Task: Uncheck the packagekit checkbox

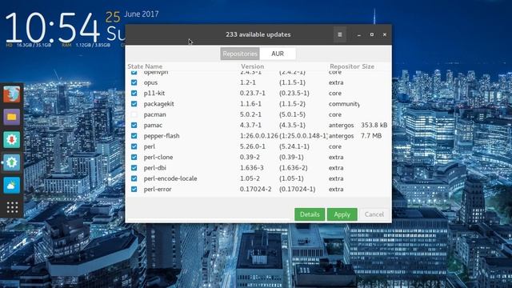Action: pos(134,104)
